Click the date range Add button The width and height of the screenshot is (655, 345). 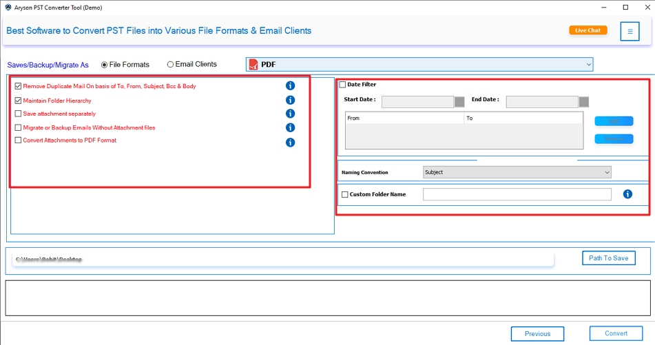[x=614, y=121]
